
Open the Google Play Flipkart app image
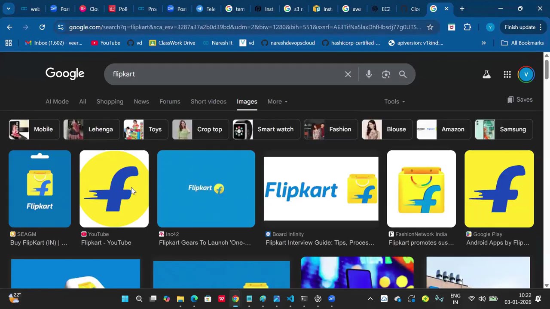pyautogui.click(x=499, y=189)
